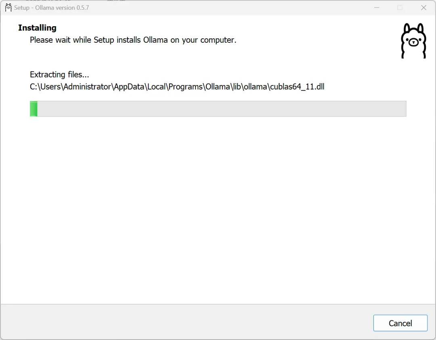The image size is (436, 340).
Task: Click the llama logo's face
Action: pyautogui.click(x=413, y=42)
